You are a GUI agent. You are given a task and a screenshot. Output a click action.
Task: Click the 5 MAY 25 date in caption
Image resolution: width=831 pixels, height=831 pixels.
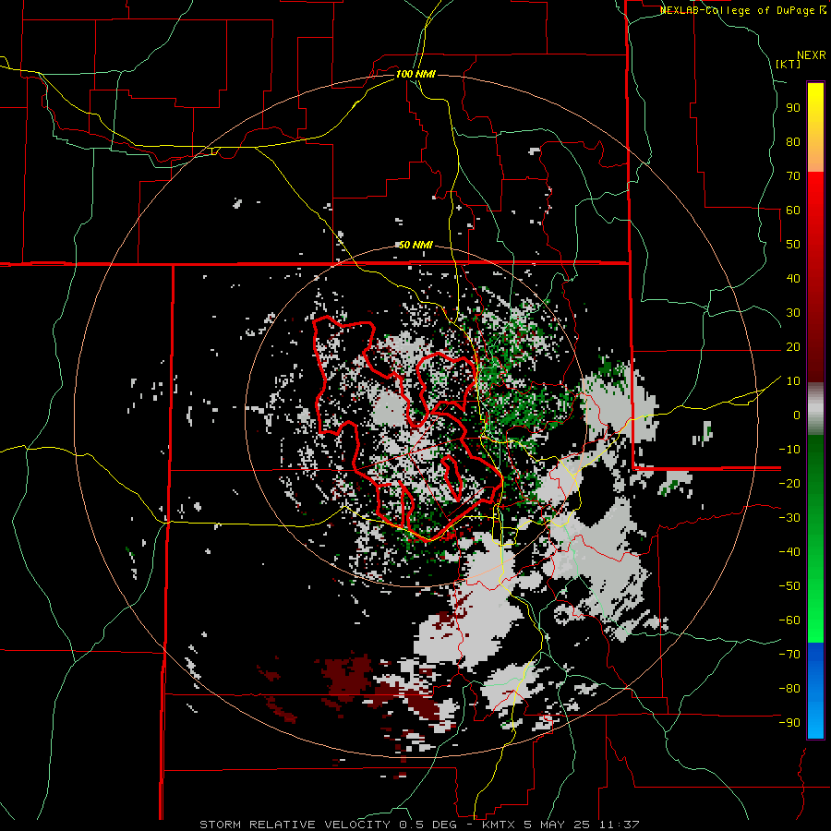559,825
